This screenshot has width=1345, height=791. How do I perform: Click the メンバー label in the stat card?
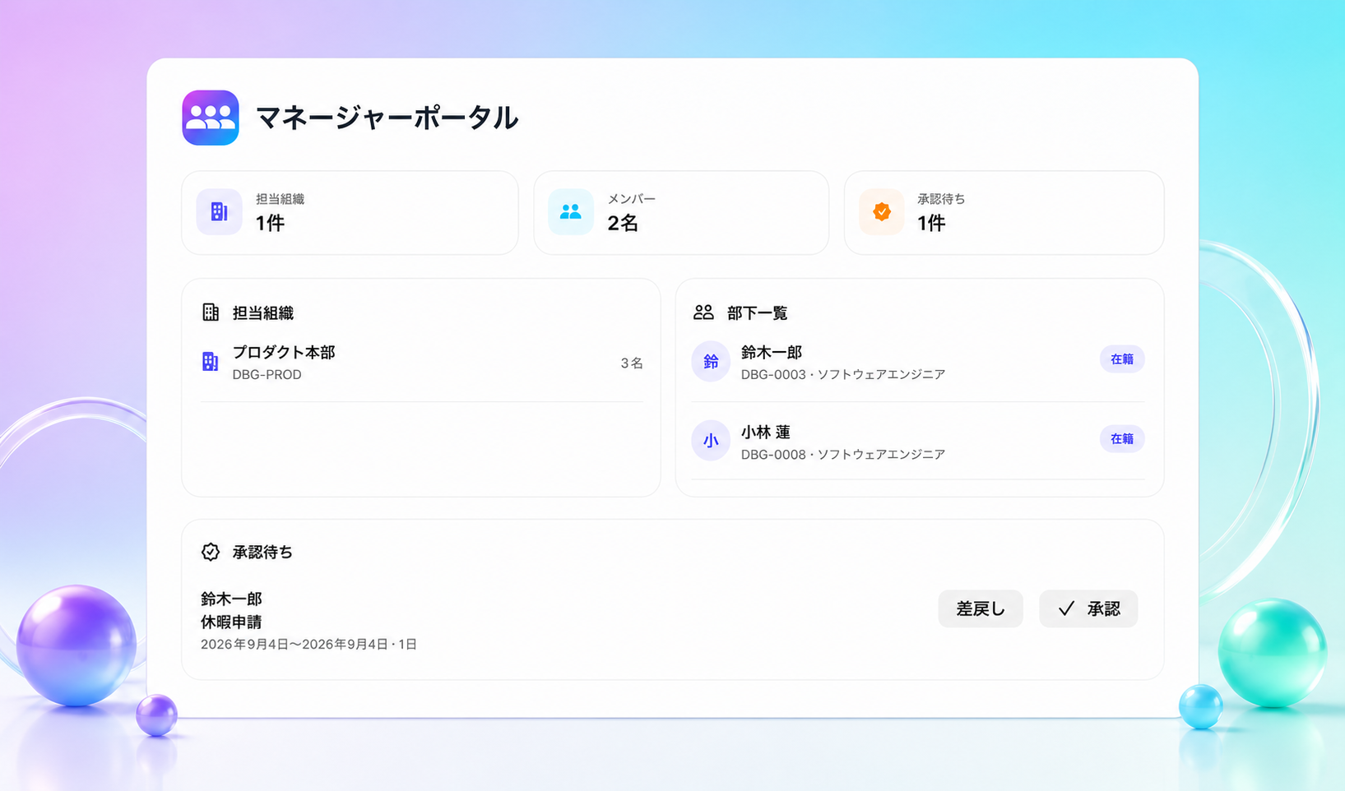click(x=631, y=199)
